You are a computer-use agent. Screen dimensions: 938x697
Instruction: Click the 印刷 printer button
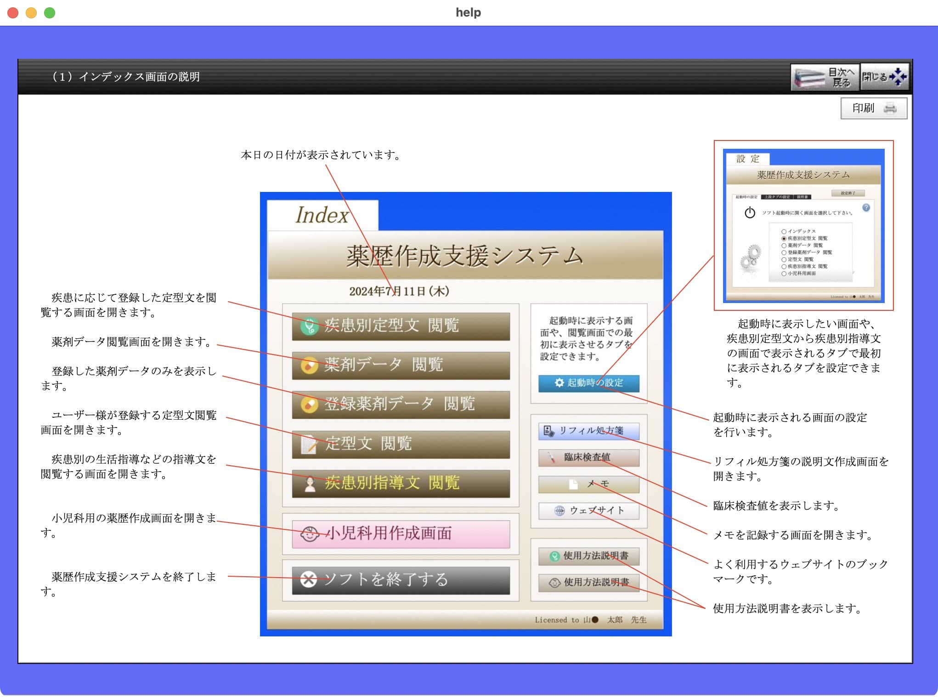(874, 108)
